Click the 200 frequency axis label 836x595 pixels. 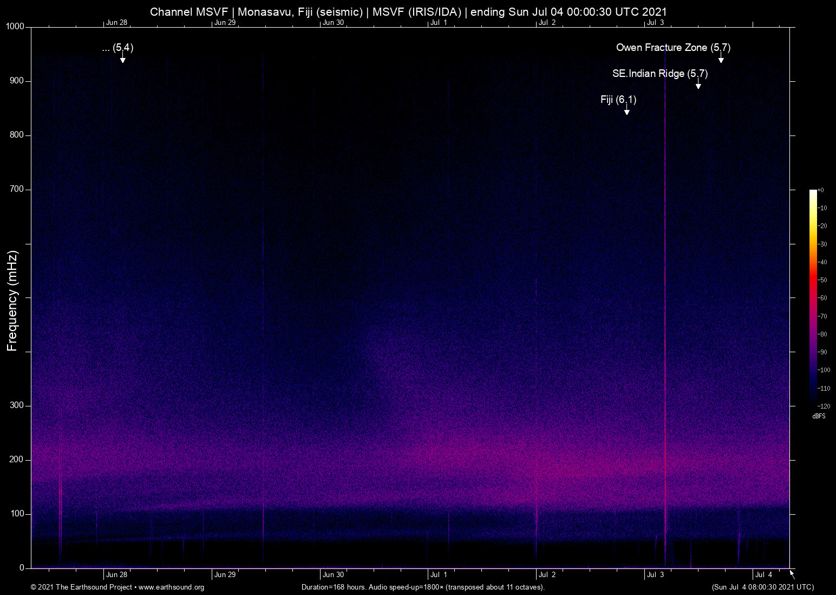point(17,460)
